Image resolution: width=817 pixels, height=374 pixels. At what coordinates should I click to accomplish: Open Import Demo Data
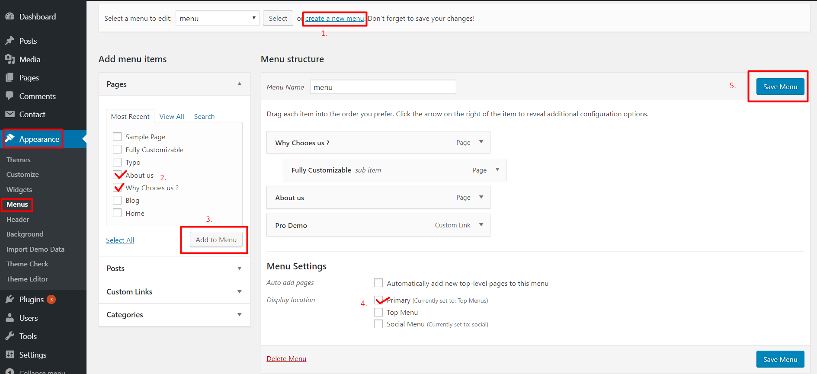(35, 249)
